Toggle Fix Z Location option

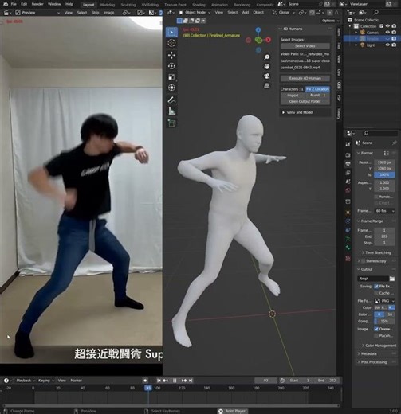pyautogui.click(x=317, y=89)
